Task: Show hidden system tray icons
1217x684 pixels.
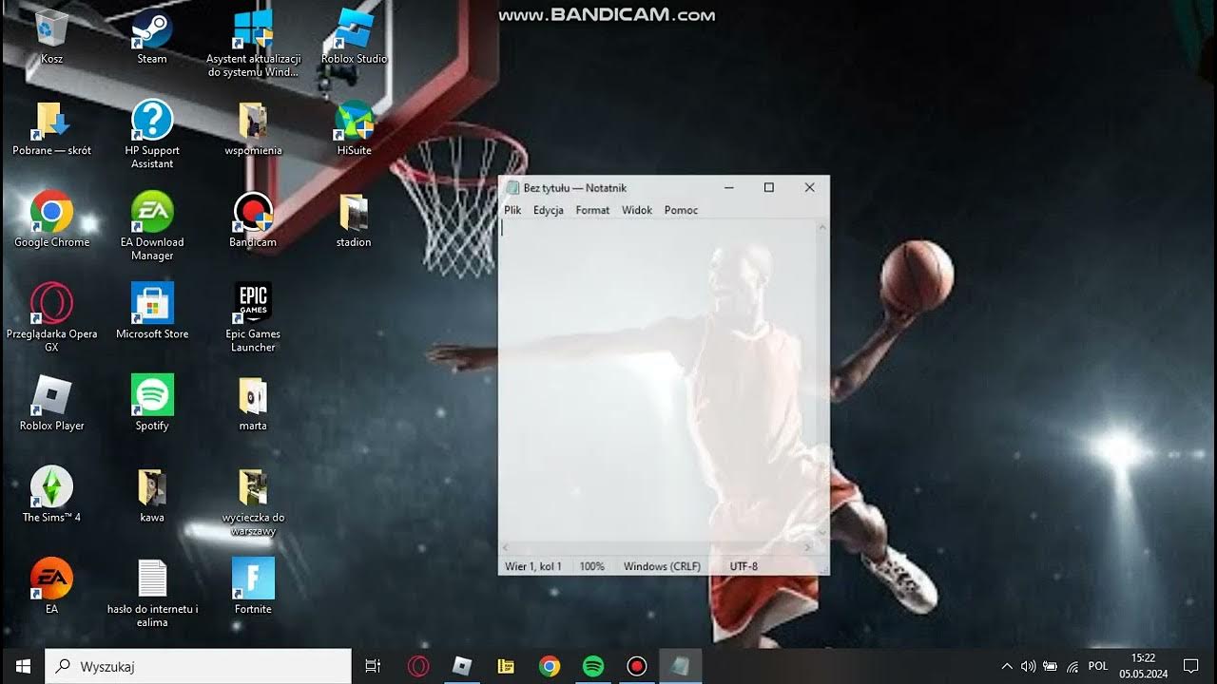Action: pos(1007,666)
